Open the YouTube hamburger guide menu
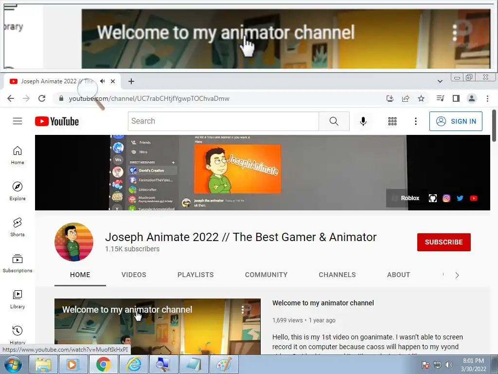The height and width of the screenshot is (374, 498). [x=18, y=121]
